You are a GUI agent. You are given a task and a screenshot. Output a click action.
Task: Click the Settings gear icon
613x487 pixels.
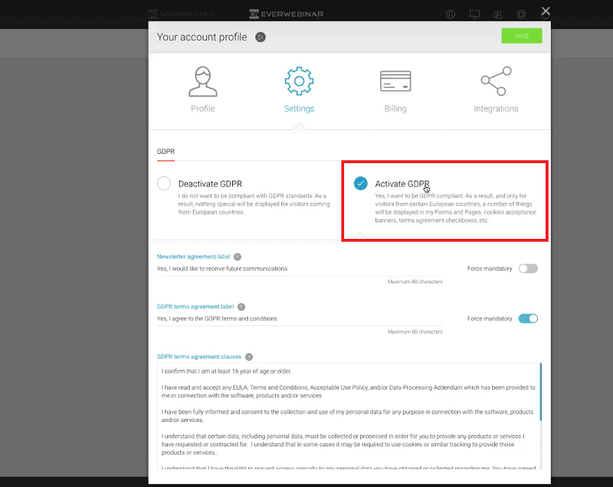(x=299, y=81)
